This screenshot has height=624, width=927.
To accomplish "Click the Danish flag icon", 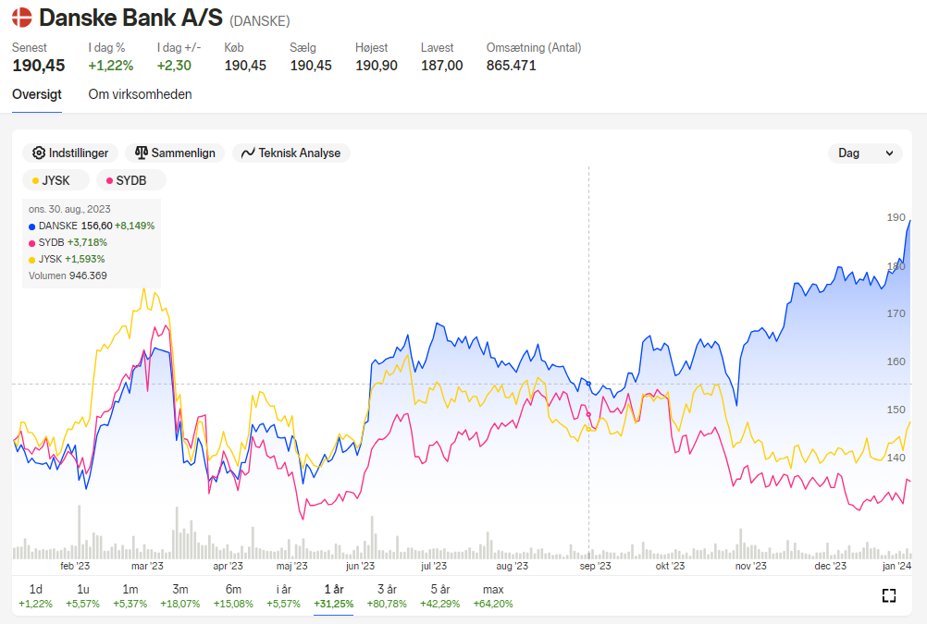I will coord(22,18).
